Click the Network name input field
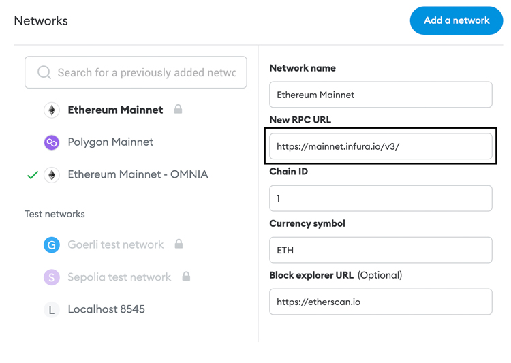This screenshot has height=363, width=511. pyautogui.click(x=381, y=95)
